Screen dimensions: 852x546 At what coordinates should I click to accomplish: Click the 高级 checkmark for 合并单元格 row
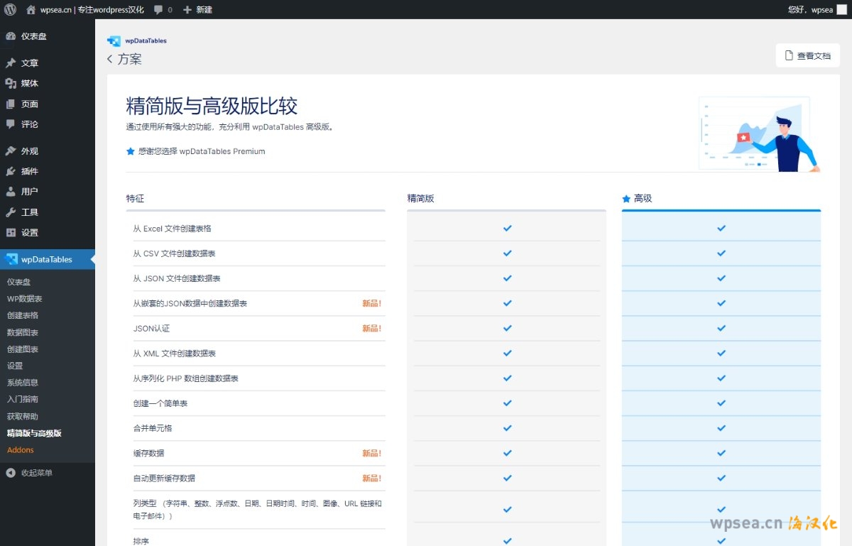click(x=721, y=428)
